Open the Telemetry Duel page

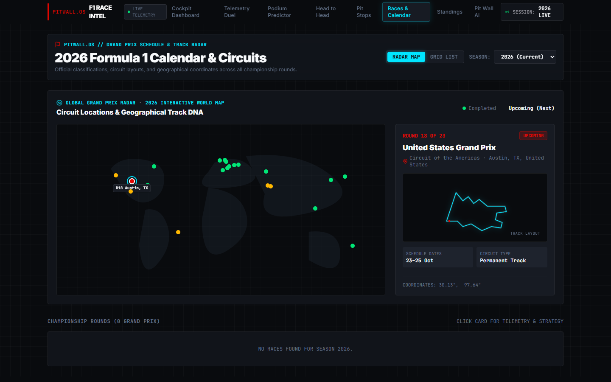pyautogui.click(x=237, y=12)
